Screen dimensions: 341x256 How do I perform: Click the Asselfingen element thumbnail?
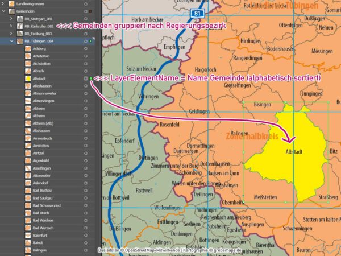[x=28, y=168]
